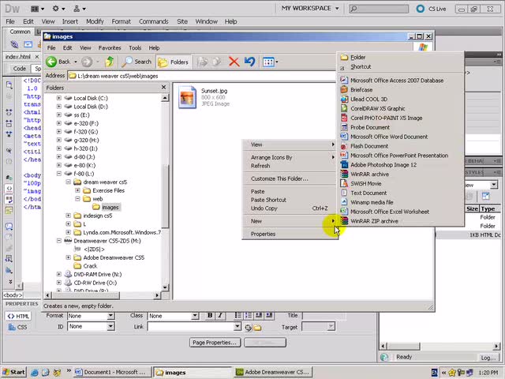
Task: Collapse the dream weaver cs5 folder
Action: coord(69,182)
